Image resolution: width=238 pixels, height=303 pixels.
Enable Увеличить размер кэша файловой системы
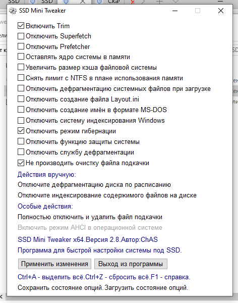[21, 68]
